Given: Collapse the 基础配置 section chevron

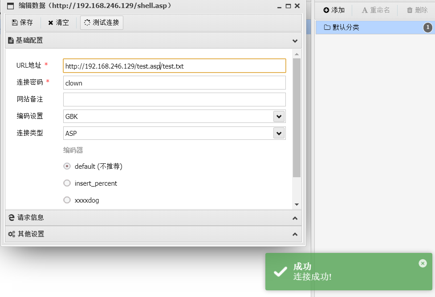Looking at the screenshot, I should (295, 41).
